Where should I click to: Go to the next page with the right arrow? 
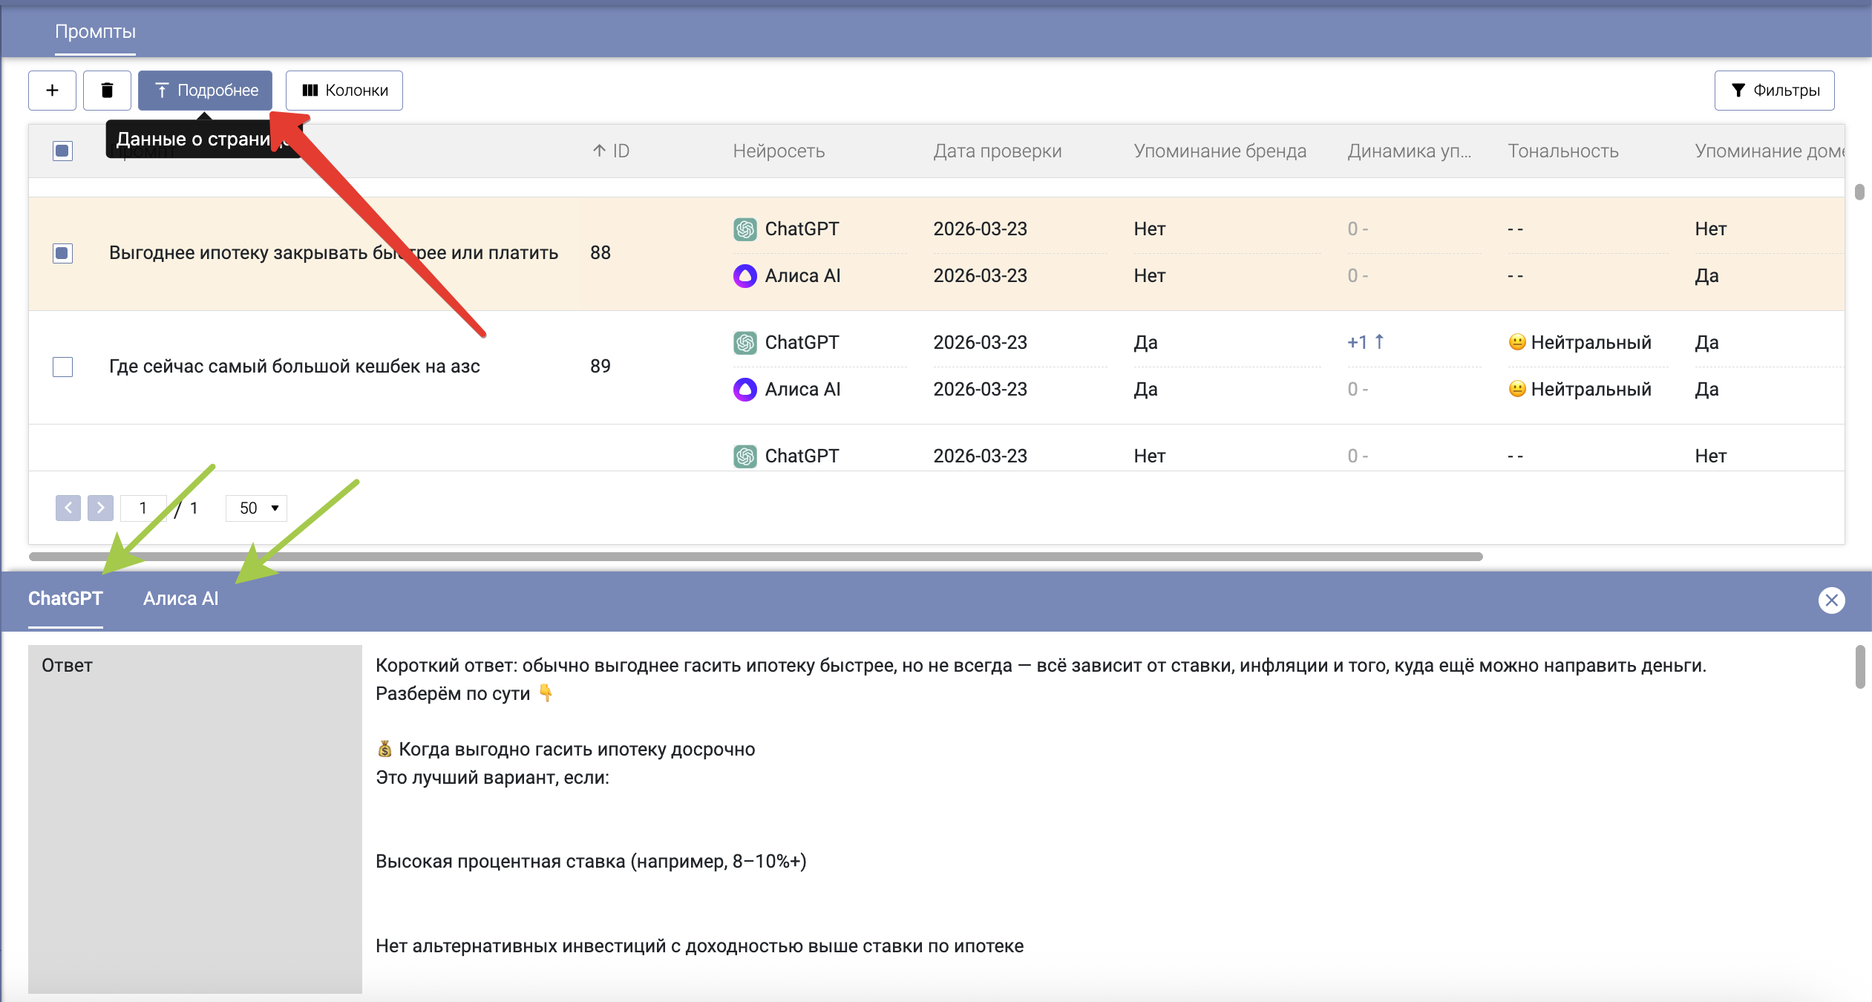[x=100, y=508]
